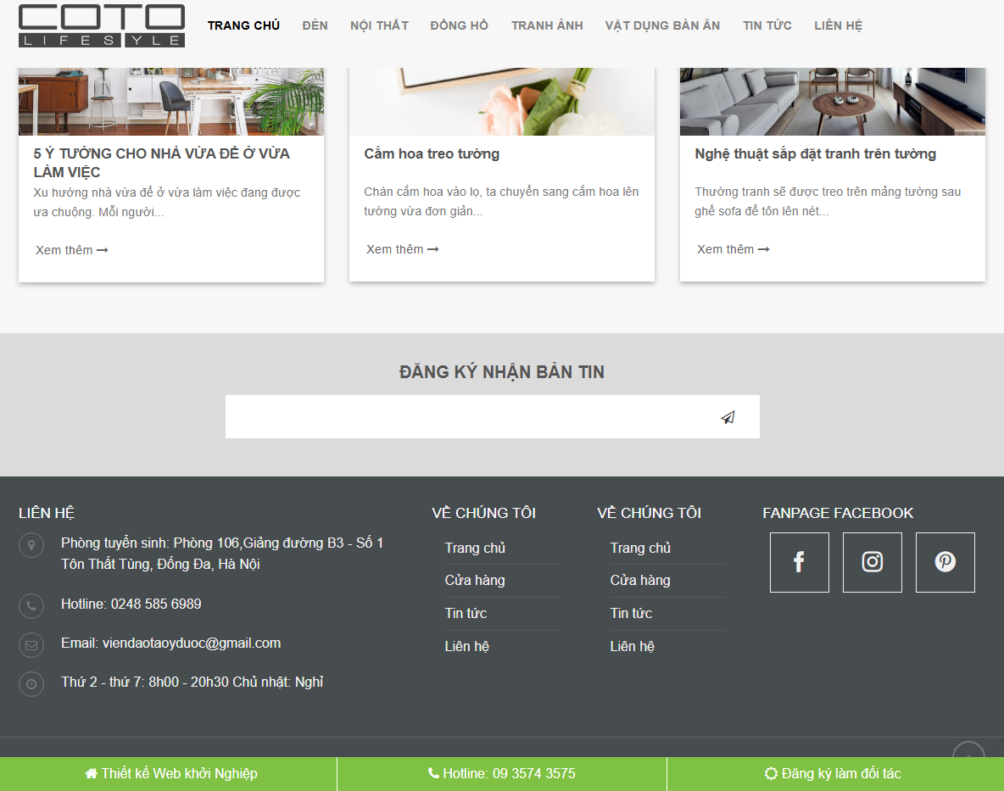Click Xem thêm under Cắm hoa treo tường
The height and width of the screenshot is (791, 1004).
pos(401,248)
